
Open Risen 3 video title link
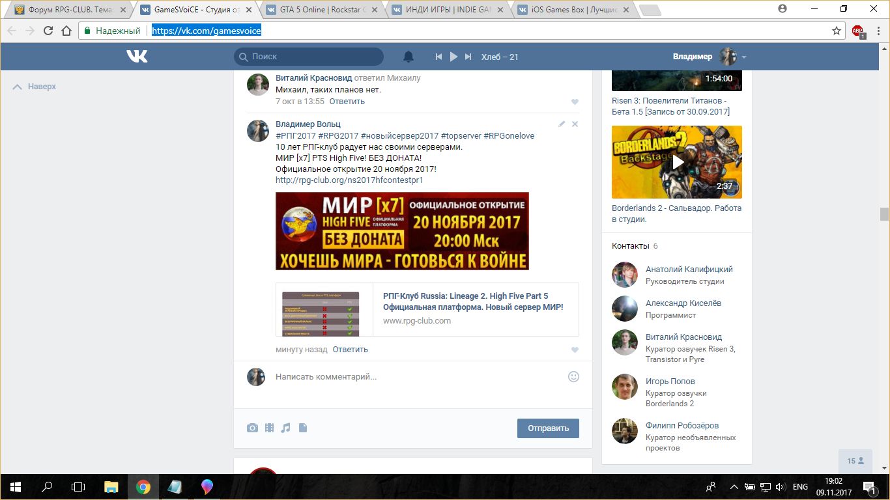670,106
